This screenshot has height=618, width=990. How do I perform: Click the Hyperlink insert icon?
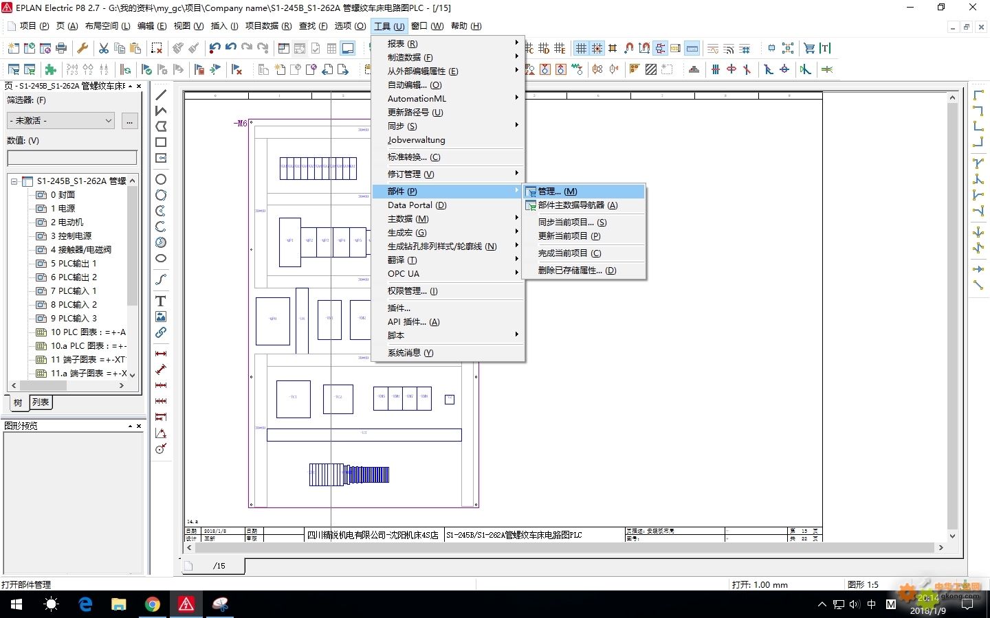(x=161, y=332)
